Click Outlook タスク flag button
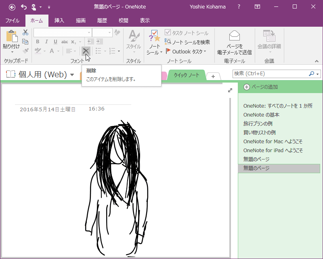The width and height of the screenshot is (323, 259). pyautogui.click(x=185, y=51)
